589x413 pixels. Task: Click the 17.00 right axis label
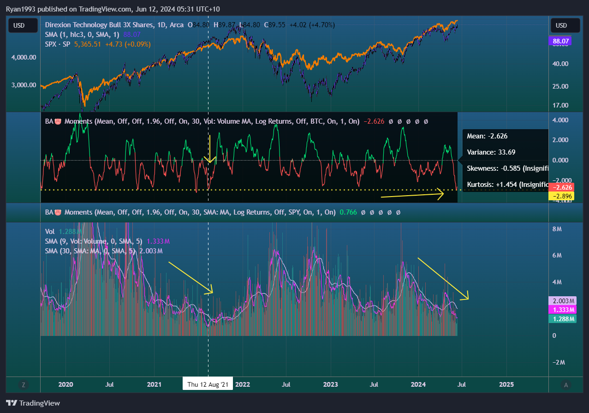tap(561, 105)
